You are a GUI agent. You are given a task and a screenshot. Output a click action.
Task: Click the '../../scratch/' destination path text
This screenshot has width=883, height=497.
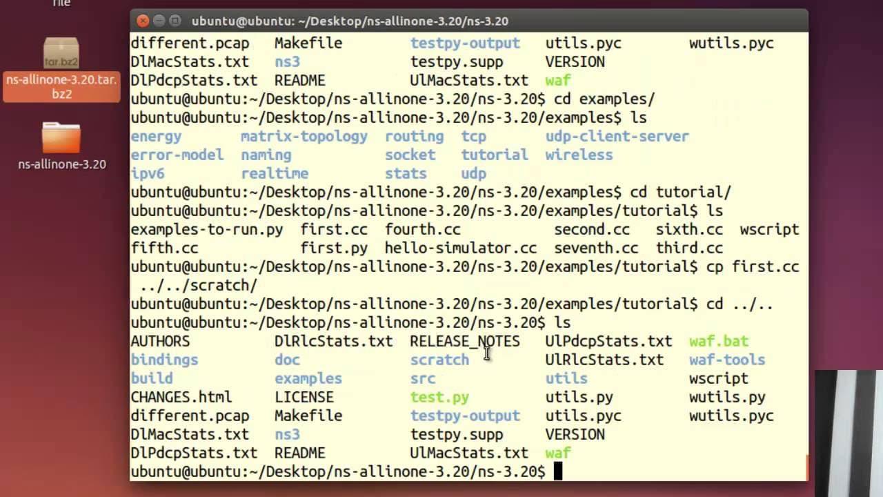(199, 286)
